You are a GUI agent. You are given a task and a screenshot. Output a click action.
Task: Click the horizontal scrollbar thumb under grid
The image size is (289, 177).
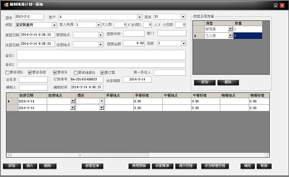(x=80, y=155)
